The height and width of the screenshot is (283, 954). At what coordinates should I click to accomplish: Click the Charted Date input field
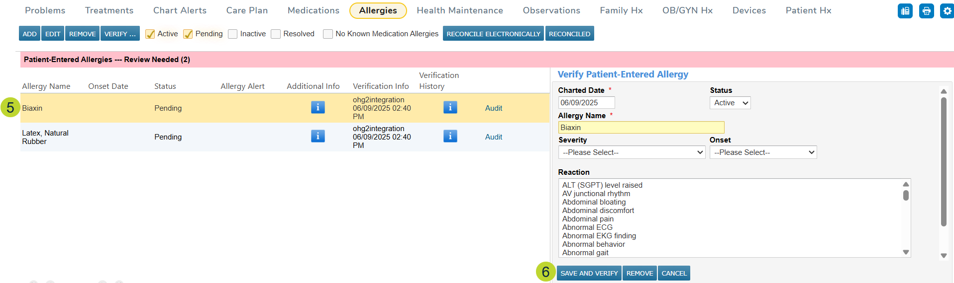tap(586, 103)
